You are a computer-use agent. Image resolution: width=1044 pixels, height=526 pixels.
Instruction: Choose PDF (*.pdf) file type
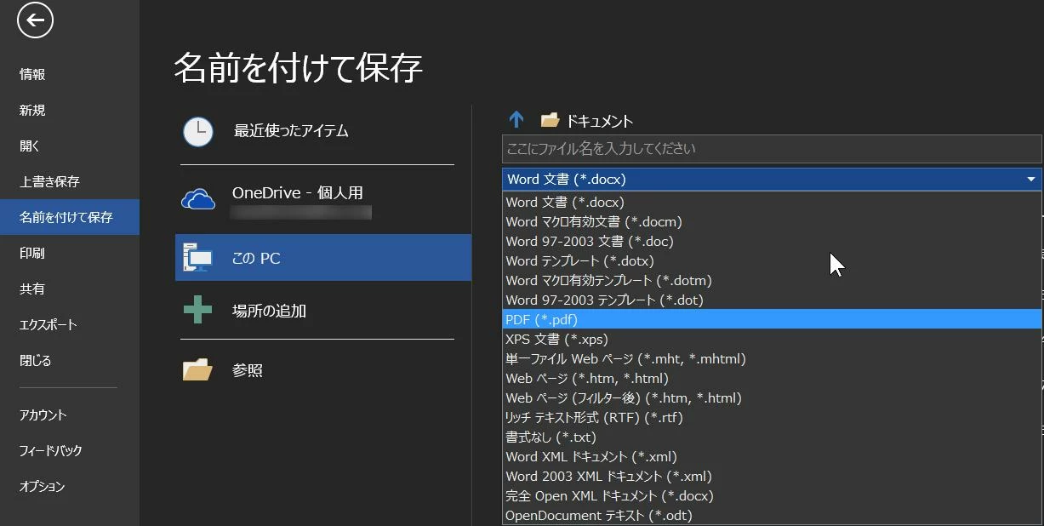pyautogui.click(x=772, y=319)
